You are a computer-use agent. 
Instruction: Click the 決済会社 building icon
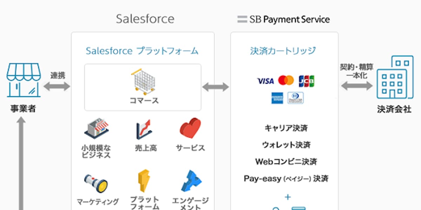[x=394, y=78]
